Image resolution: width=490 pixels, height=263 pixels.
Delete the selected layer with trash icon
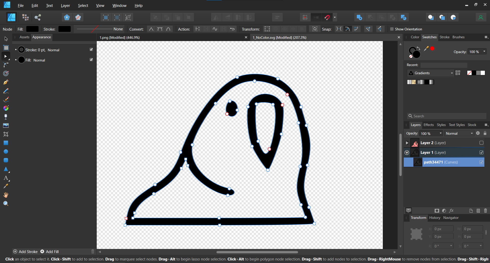pos(485,211)
